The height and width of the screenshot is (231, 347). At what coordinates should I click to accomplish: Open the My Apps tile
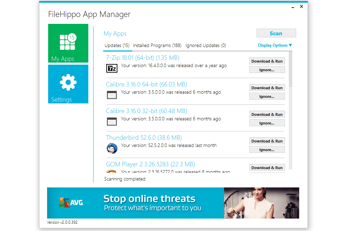pyautogui.click(x=68, y=43)
